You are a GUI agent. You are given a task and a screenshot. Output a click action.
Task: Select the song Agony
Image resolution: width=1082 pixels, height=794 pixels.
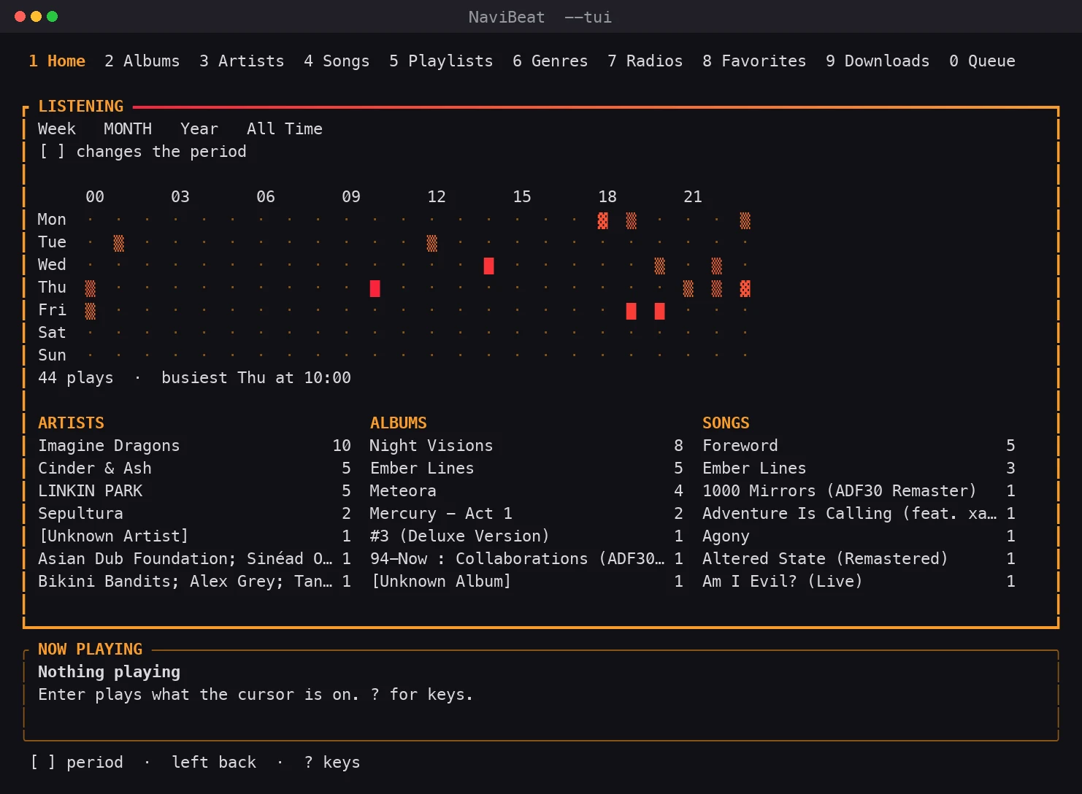[859, 536]
